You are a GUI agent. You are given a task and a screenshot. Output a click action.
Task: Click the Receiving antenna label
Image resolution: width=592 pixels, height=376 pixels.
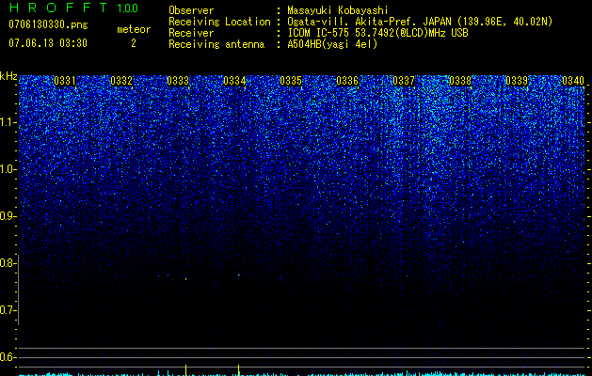pos(216,44)
